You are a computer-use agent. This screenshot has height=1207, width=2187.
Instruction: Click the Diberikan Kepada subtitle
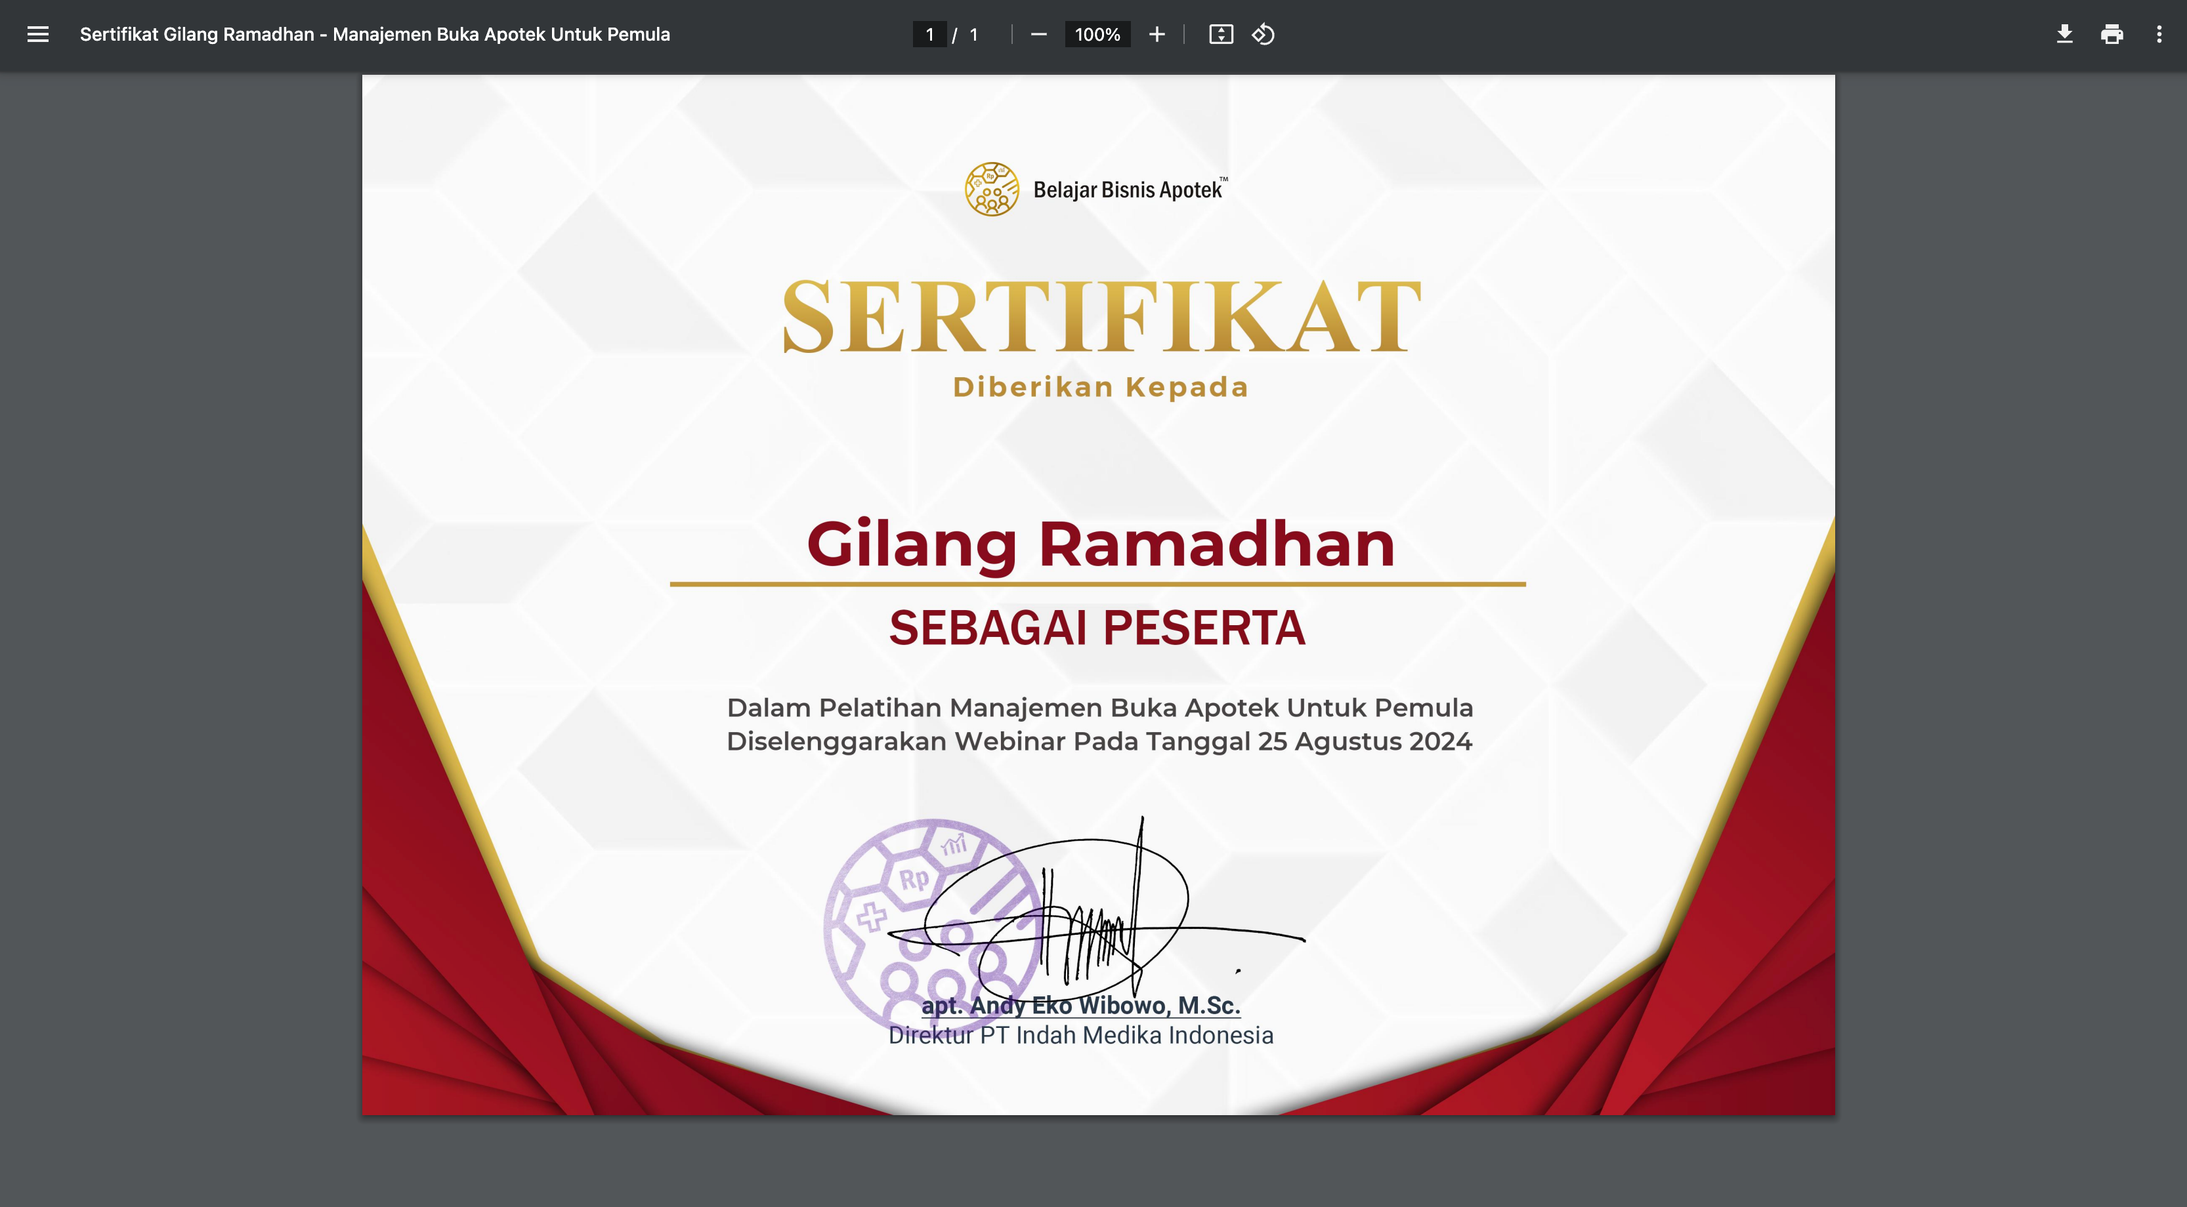point(1100,387)
